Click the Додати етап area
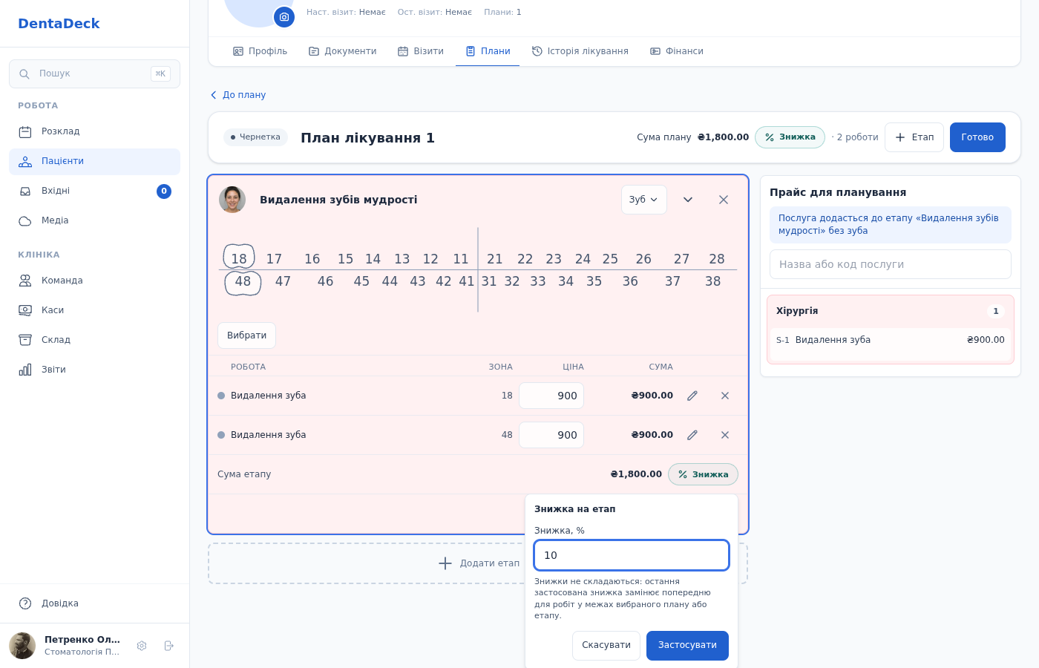This screenshot has height=668, width=1039. 478,563
